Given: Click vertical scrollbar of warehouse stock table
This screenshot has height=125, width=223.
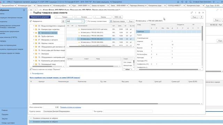Looking at the screenshot, I should tap(202, 33).
